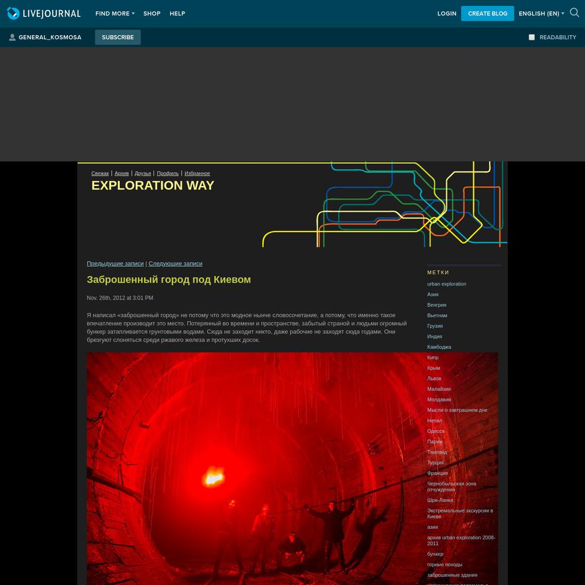
Task: Select the горные походы tag
Action: coord(445,565)
